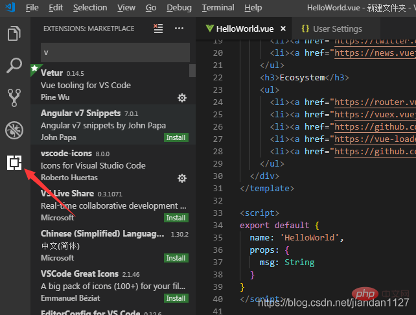Screen dimensions: 416x315
Task: Open manage gear for Vetur extension
Action: click(182, 98)
